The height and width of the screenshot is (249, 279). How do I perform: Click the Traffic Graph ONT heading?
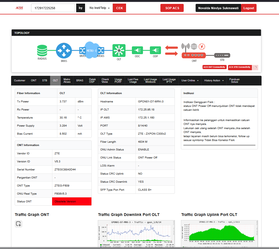[x=32, y=215]
